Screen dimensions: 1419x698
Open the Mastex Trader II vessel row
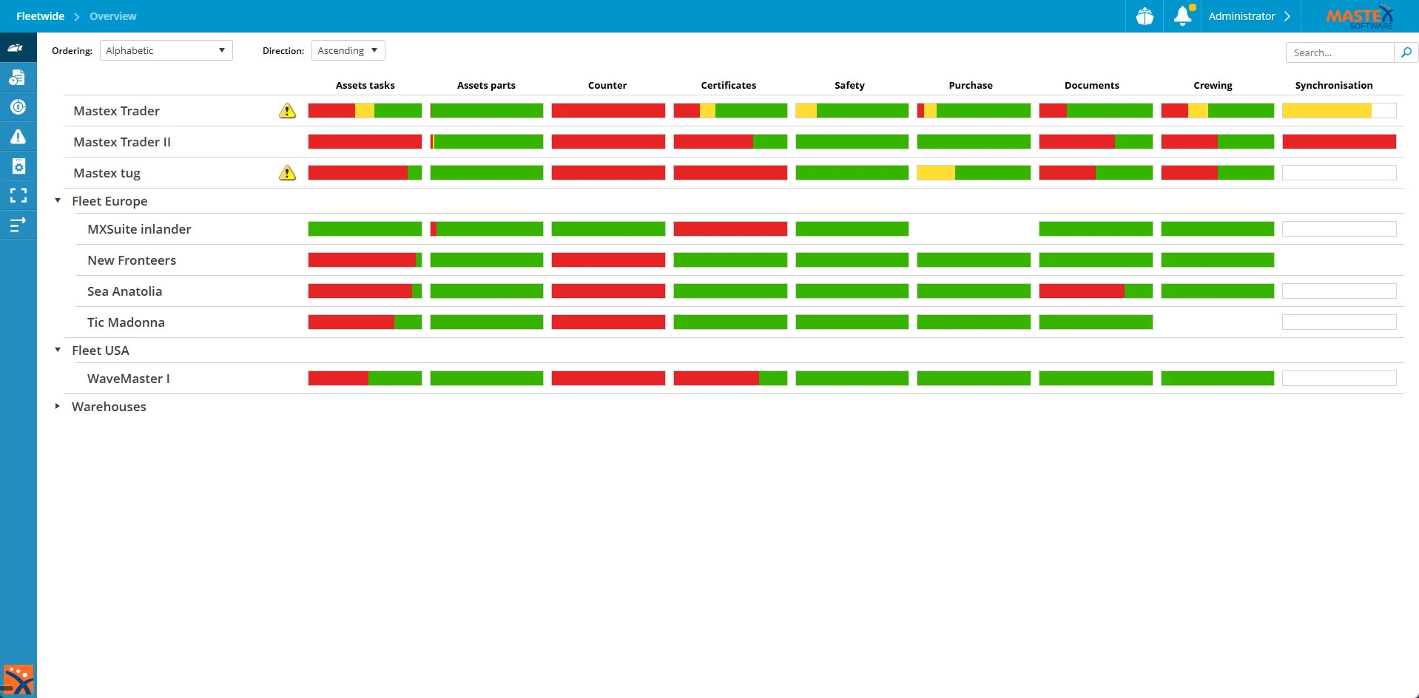[122, 142]
